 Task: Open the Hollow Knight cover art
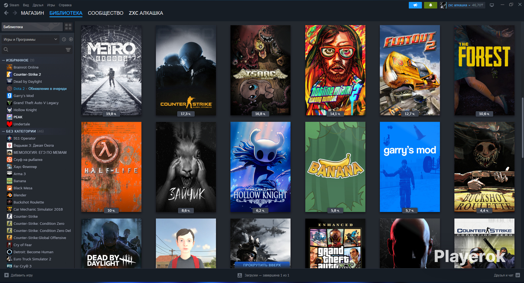[x=261, y=167]
